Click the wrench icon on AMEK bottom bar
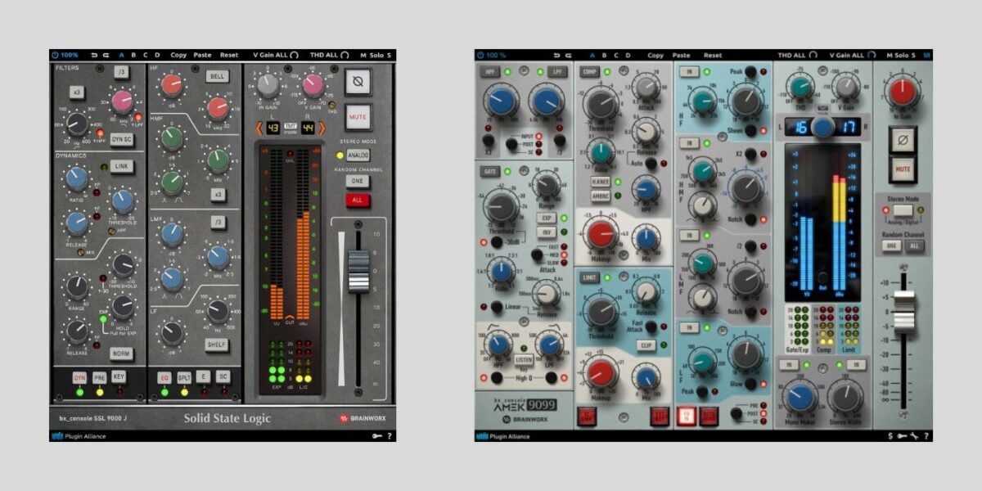The height and width of the screenshot is (491, 982). click(912, 436)
